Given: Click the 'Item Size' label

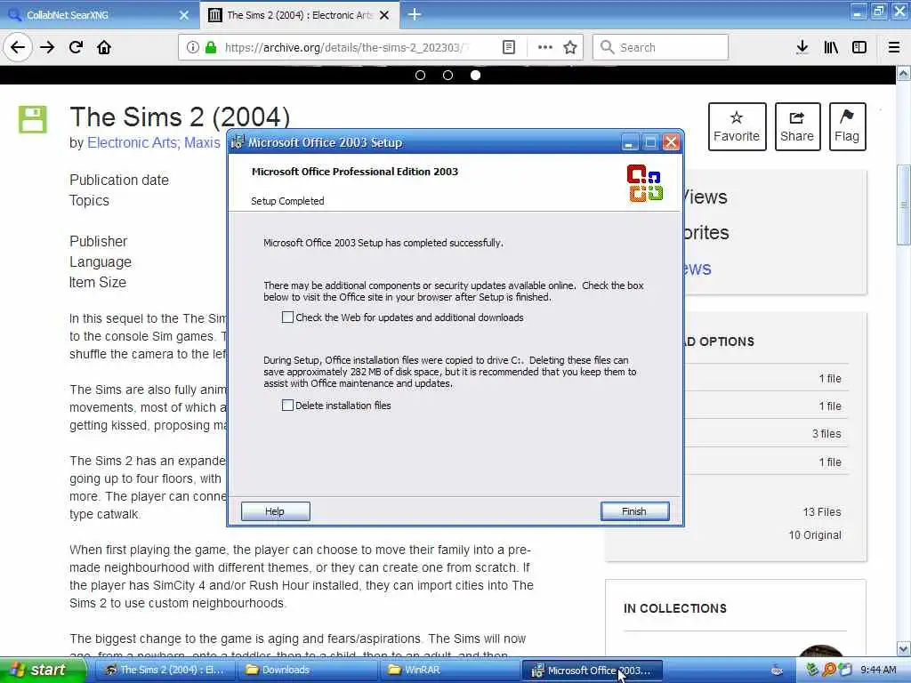Looking at the screenshot, I should pos(98,282).
